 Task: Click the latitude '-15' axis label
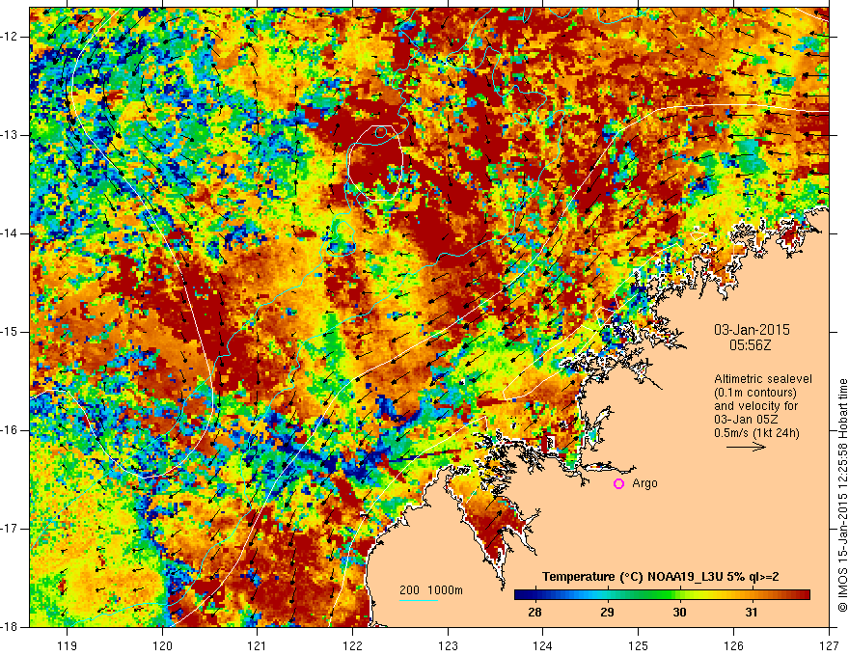coord(10,332)
